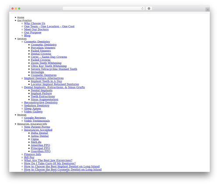219x185 pixels.
Task: Open the Sinus Augmentation link
Action: pos(45,100)
